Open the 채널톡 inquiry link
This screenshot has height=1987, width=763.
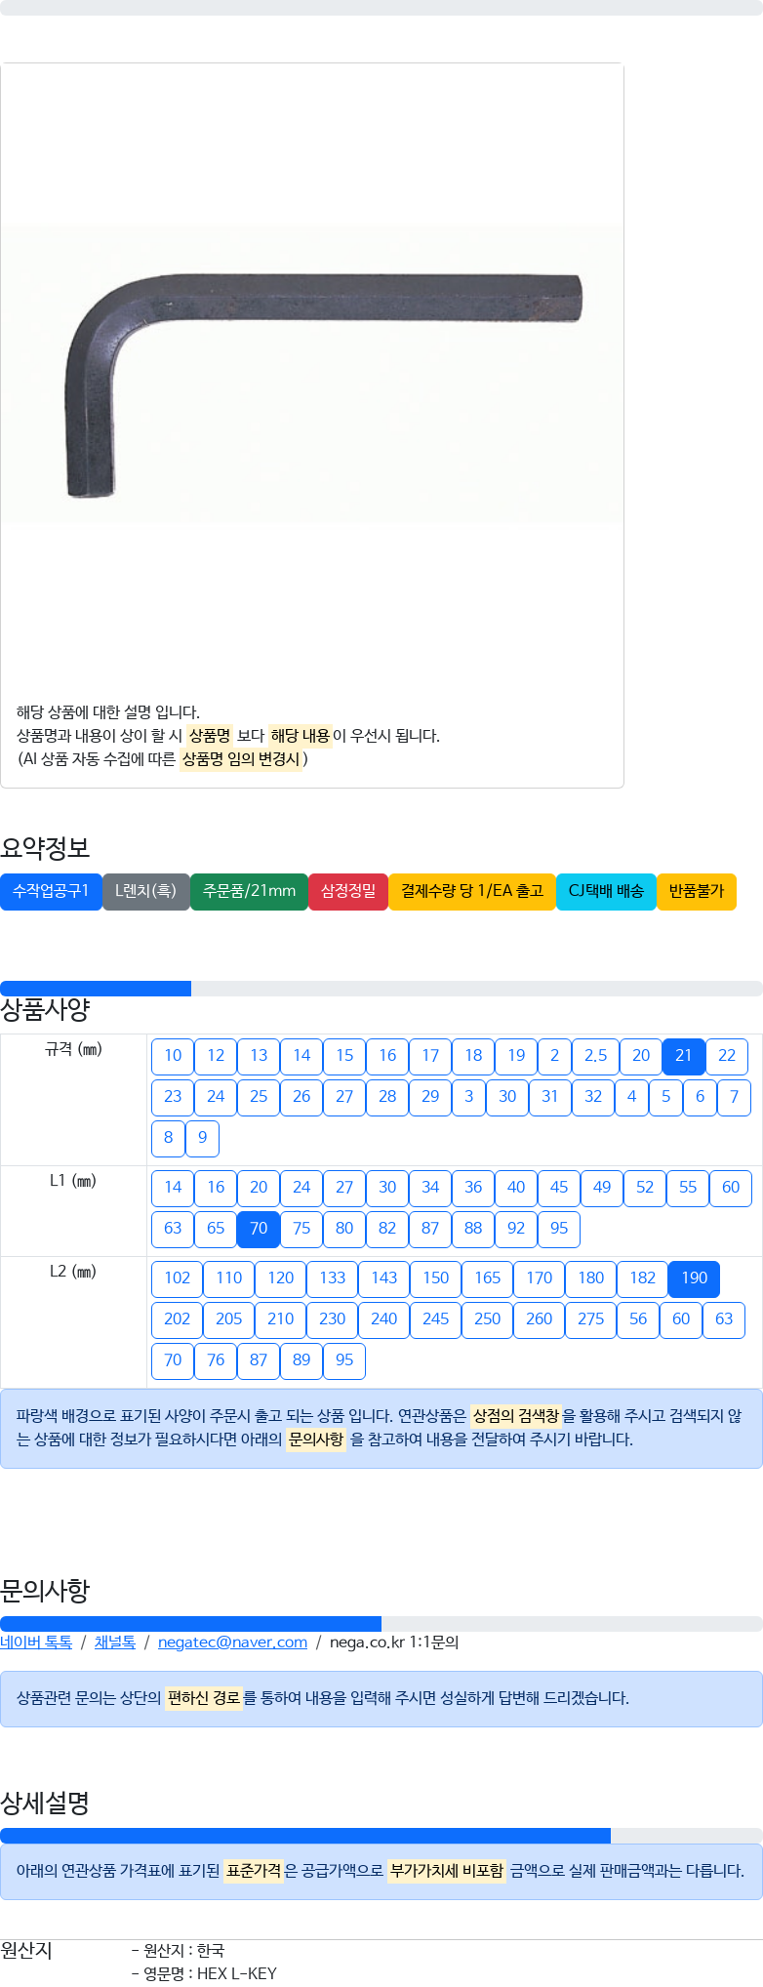(115, 1642)
